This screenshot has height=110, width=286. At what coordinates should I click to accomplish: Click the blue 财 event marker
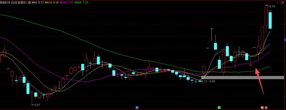pos(137,107)
